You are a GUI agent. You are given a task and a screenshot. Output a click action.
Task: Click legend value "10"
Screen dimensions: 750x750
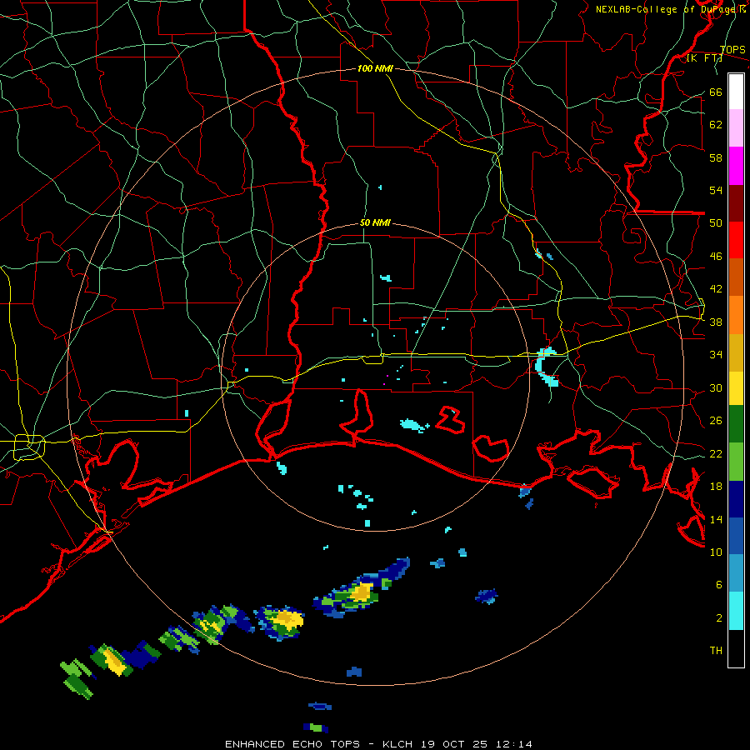pos(716,552)
